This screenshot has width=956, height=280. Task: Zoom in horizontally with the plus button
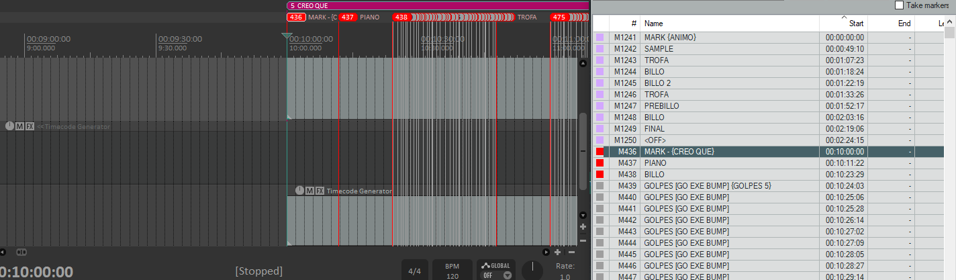pyautogui.click(x=557, y=252)
